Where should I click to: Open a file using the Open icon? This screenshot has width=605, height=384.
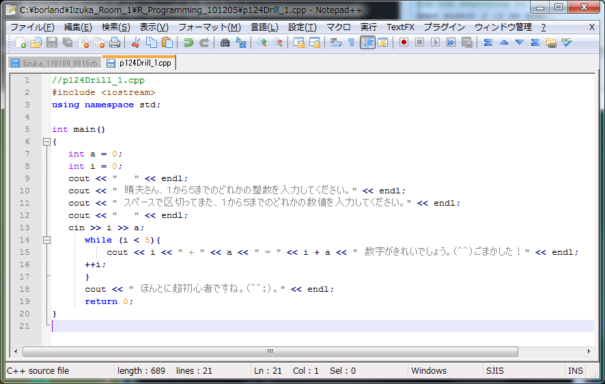[36, 42]
